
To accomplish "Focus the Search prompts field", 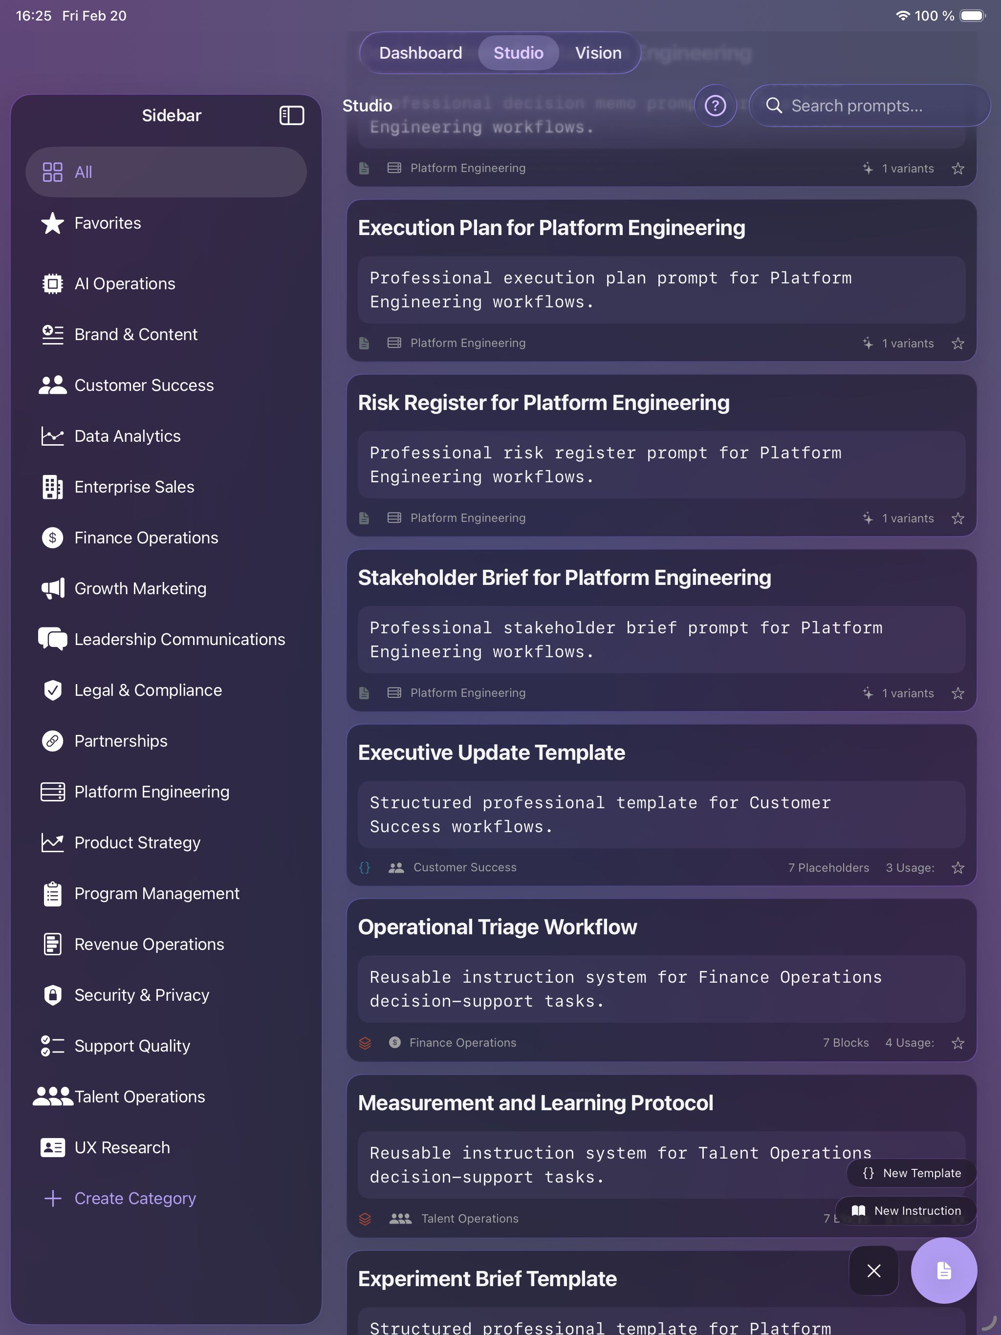I will click(x=870, y=106).
